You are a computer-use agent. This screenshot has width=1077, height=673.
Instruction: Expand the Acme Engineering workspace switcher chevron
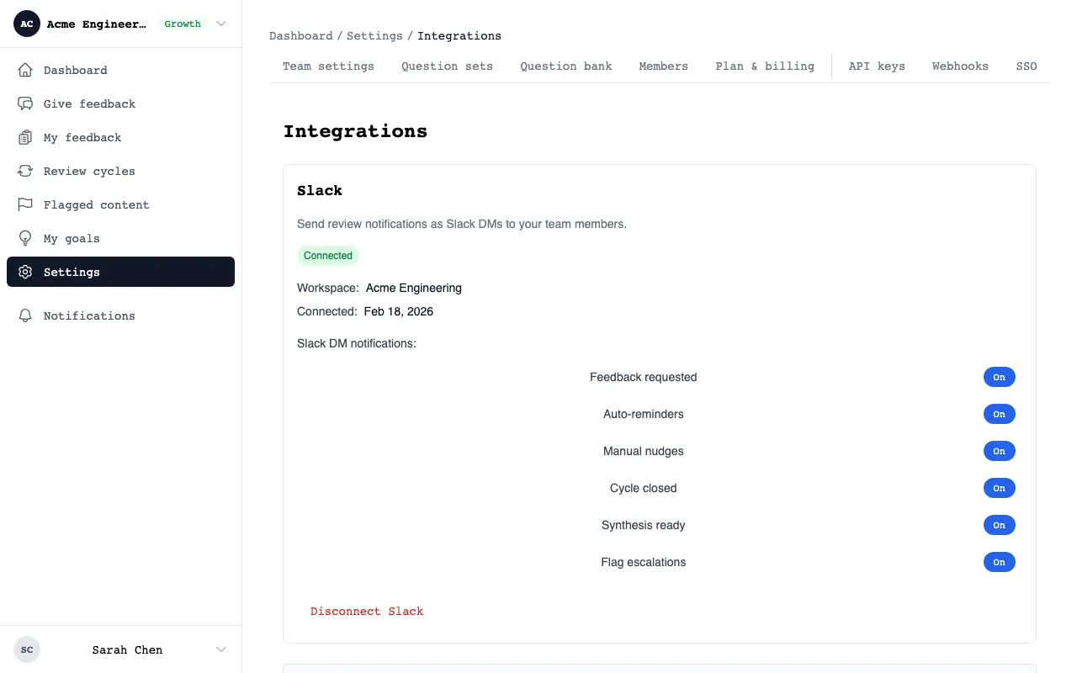pyautogui.click(x=221, y=24)
